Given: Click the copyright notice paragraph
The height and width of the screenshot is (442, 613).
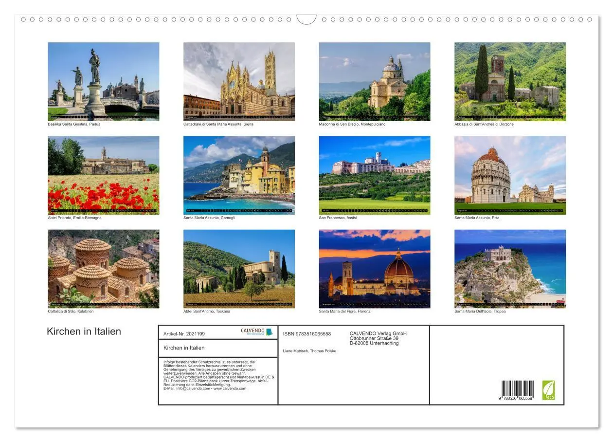Looking at the screenshot, I should 219,375.
